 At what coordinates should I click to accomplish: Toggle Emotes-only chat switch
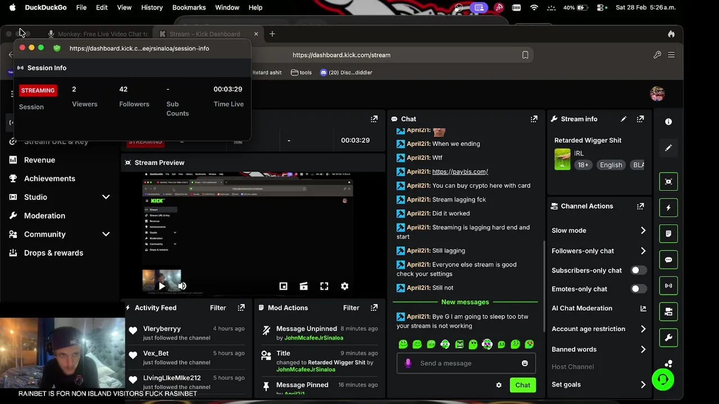tap(638, 289)
